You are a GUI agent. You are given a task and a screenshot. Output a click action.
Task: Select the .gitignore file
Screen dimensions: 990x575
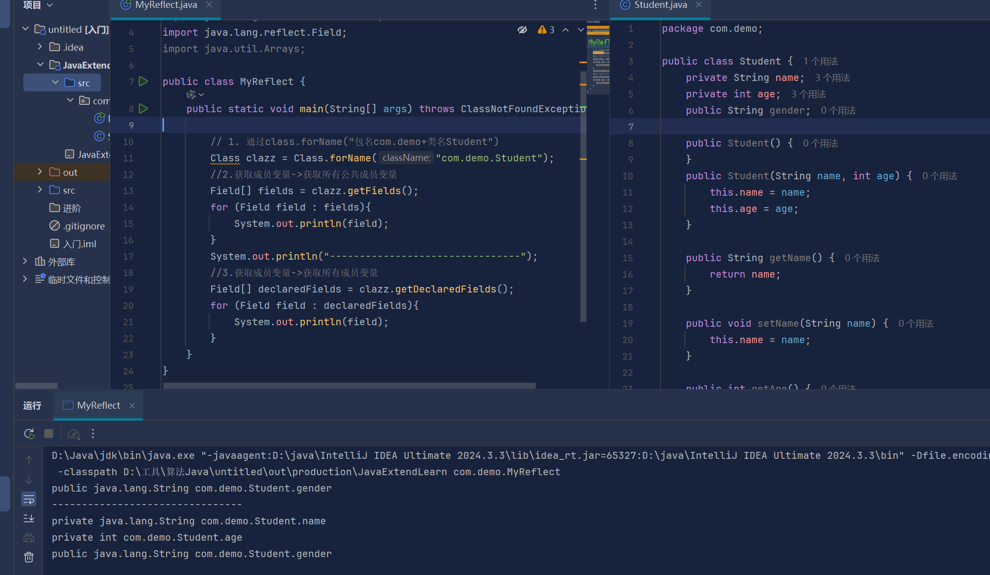(77, 226)
